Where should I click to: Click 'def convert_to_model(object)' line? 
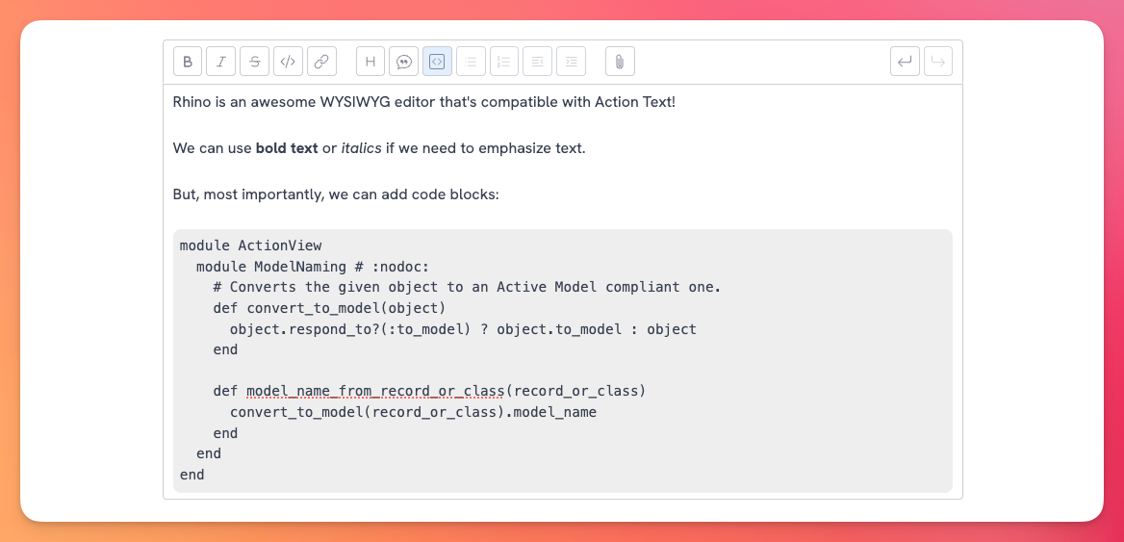tap(329, 308)
